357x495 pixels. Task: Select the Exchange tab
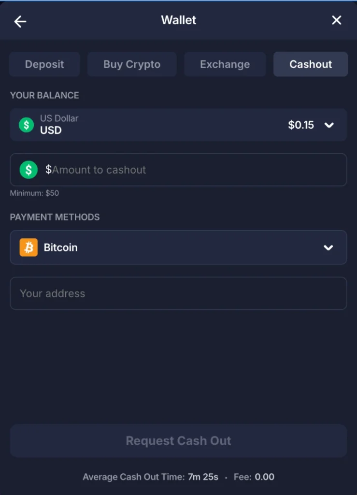[225, 64]
